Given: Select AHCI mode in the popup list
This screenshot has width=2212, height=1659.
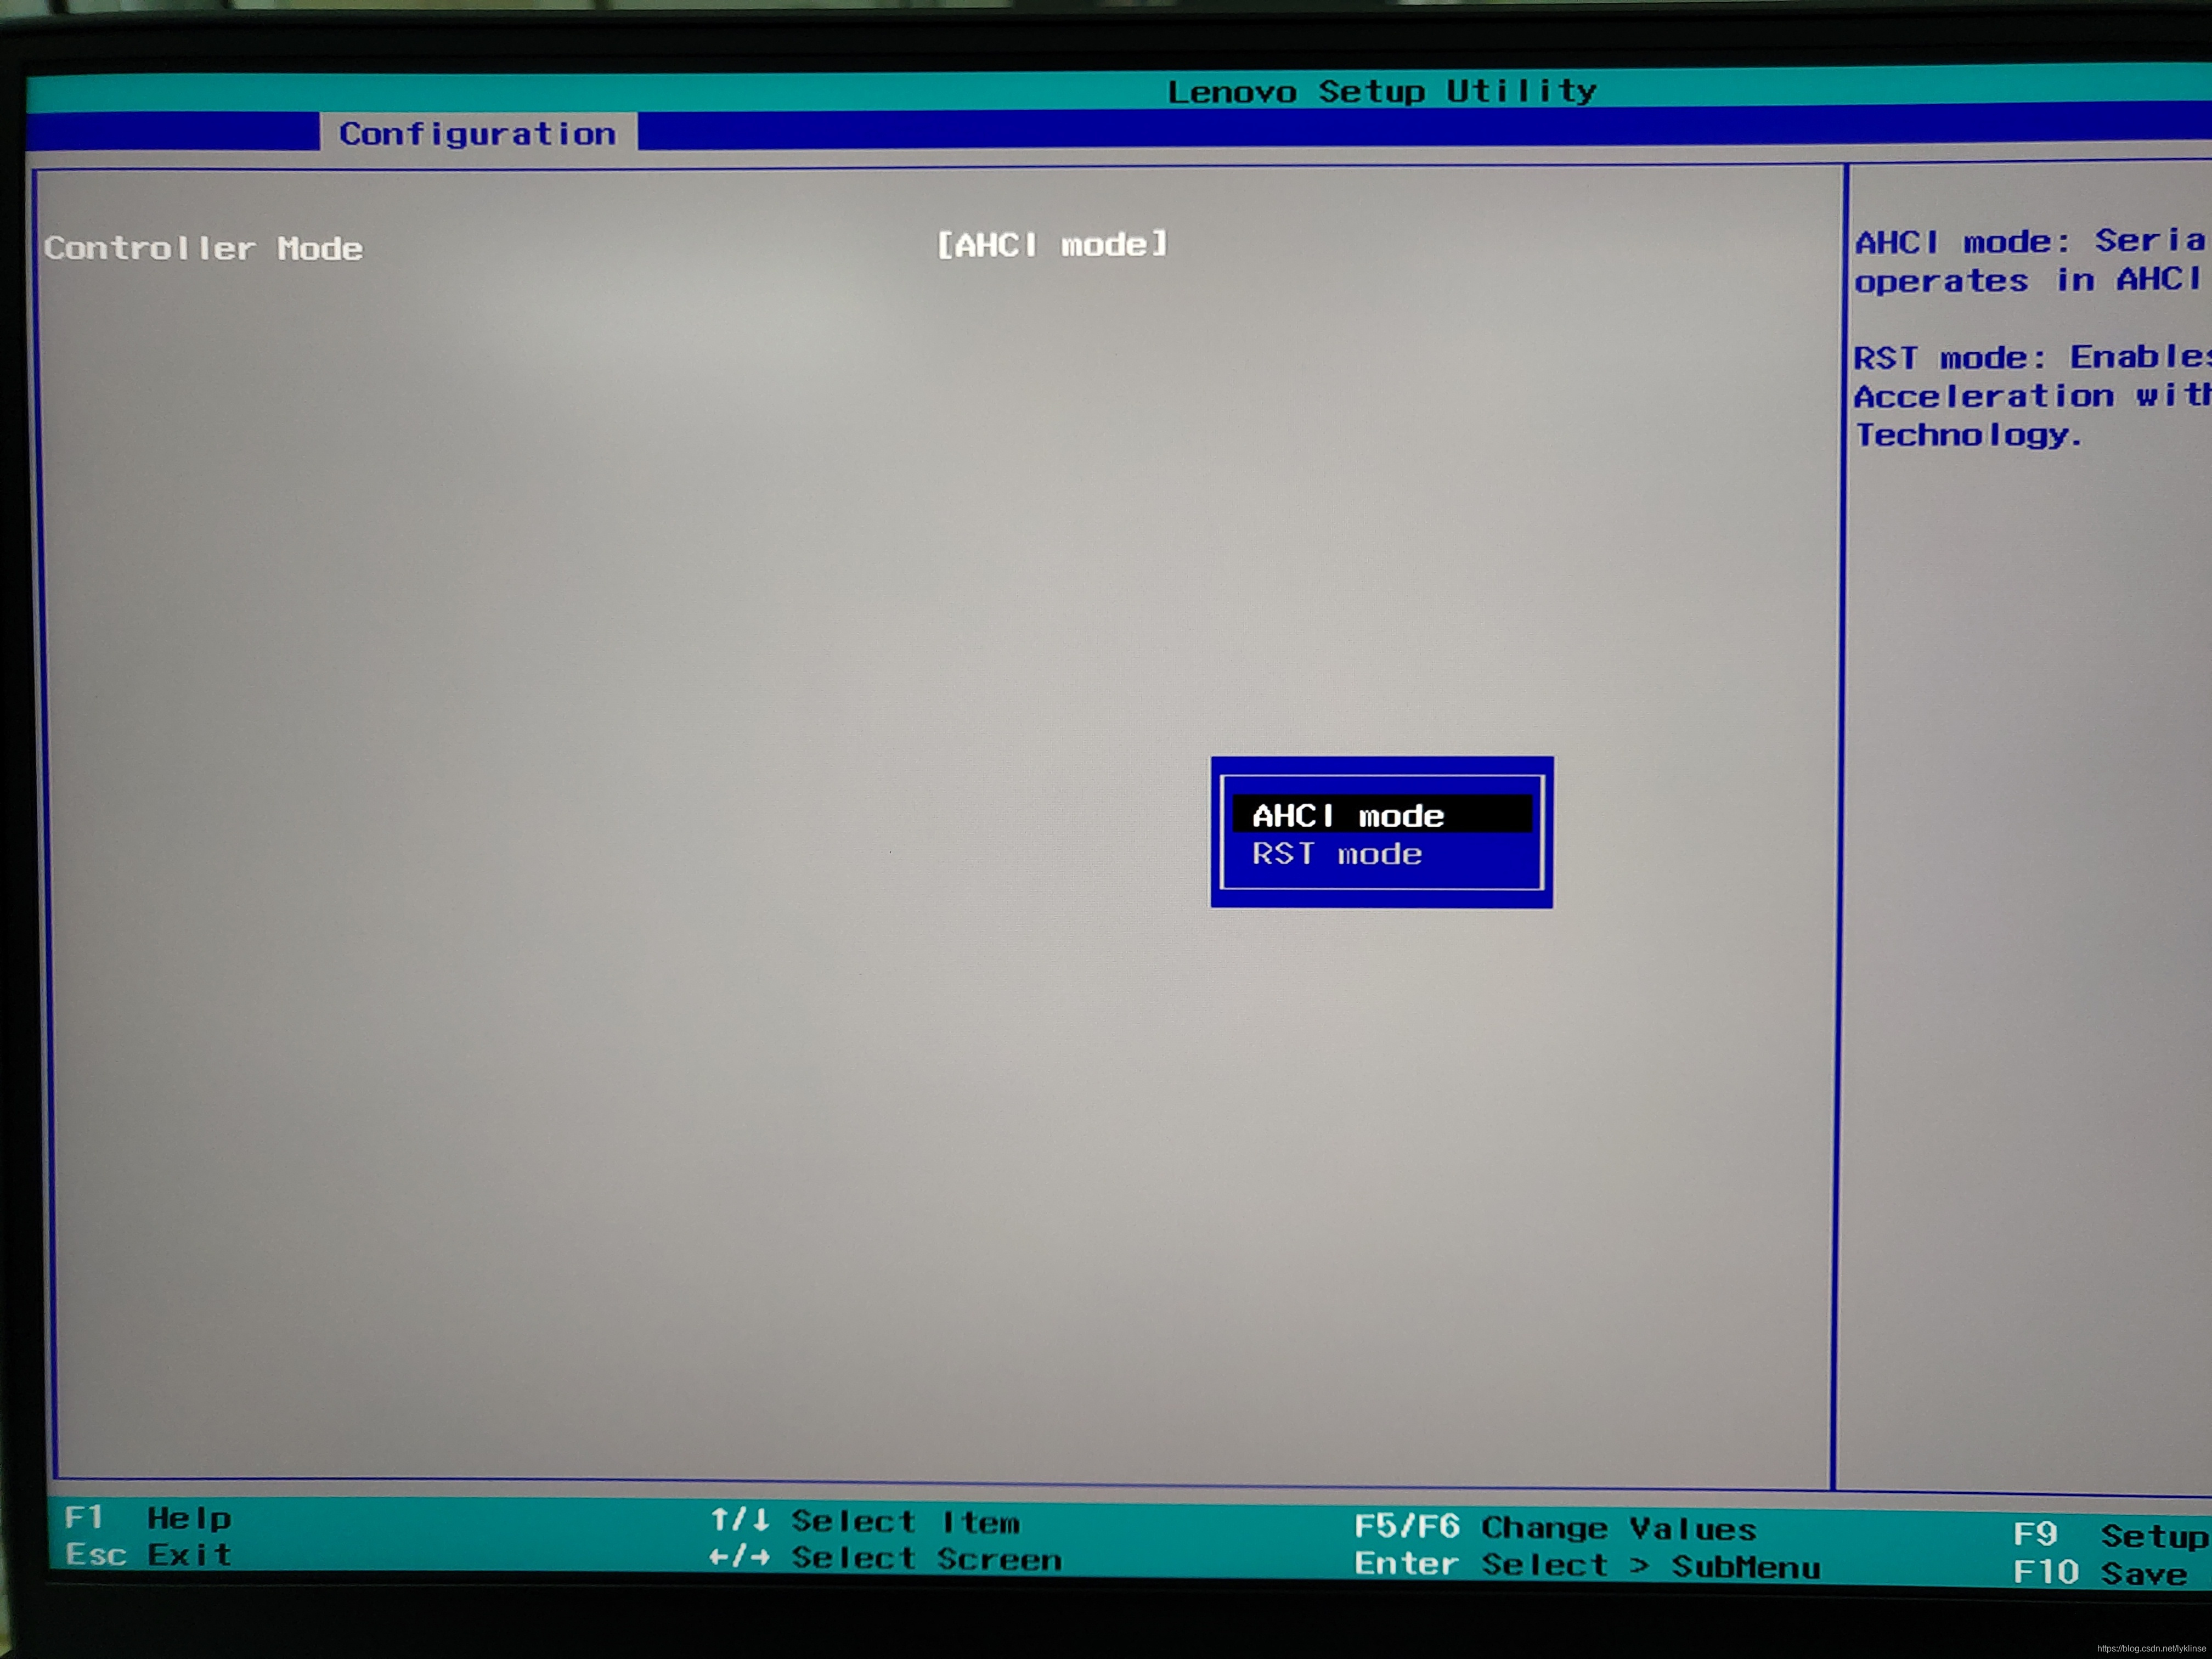Looking at the screenshot, I should click(x=1381, y=815).
